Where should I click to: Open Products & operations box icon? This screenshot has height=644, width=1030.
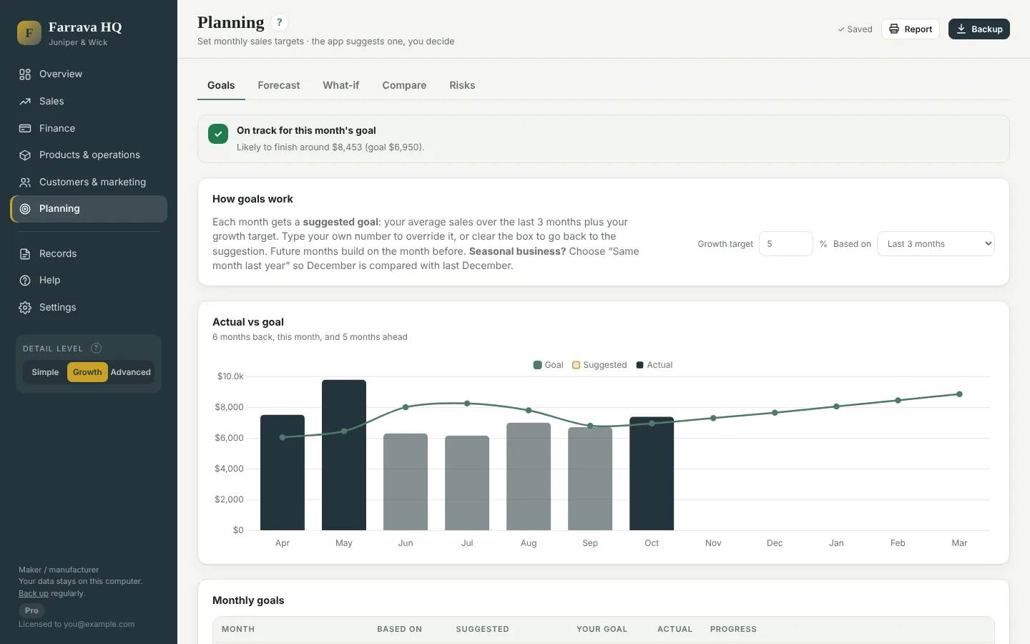tap(25, 155)
